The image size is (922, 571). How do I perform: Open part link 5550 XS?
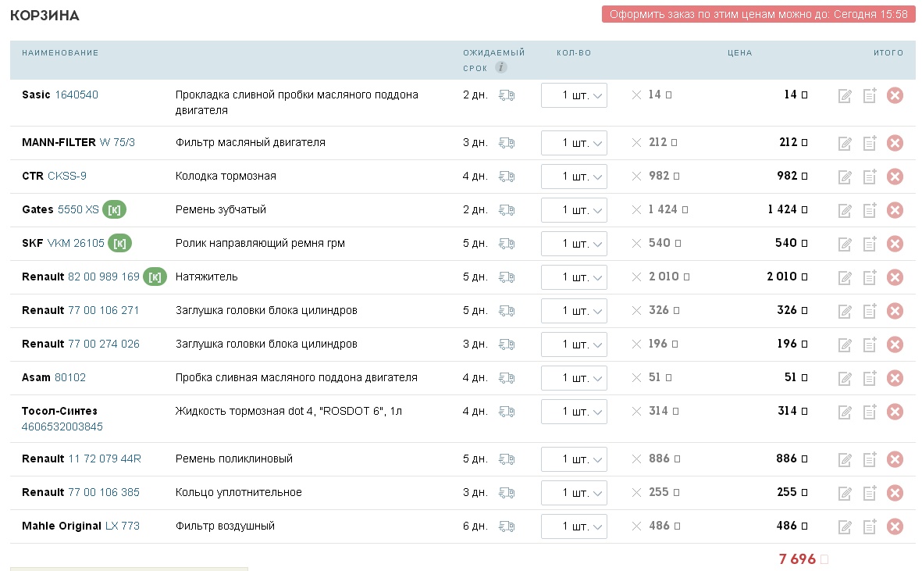click(x=78, y=209)
